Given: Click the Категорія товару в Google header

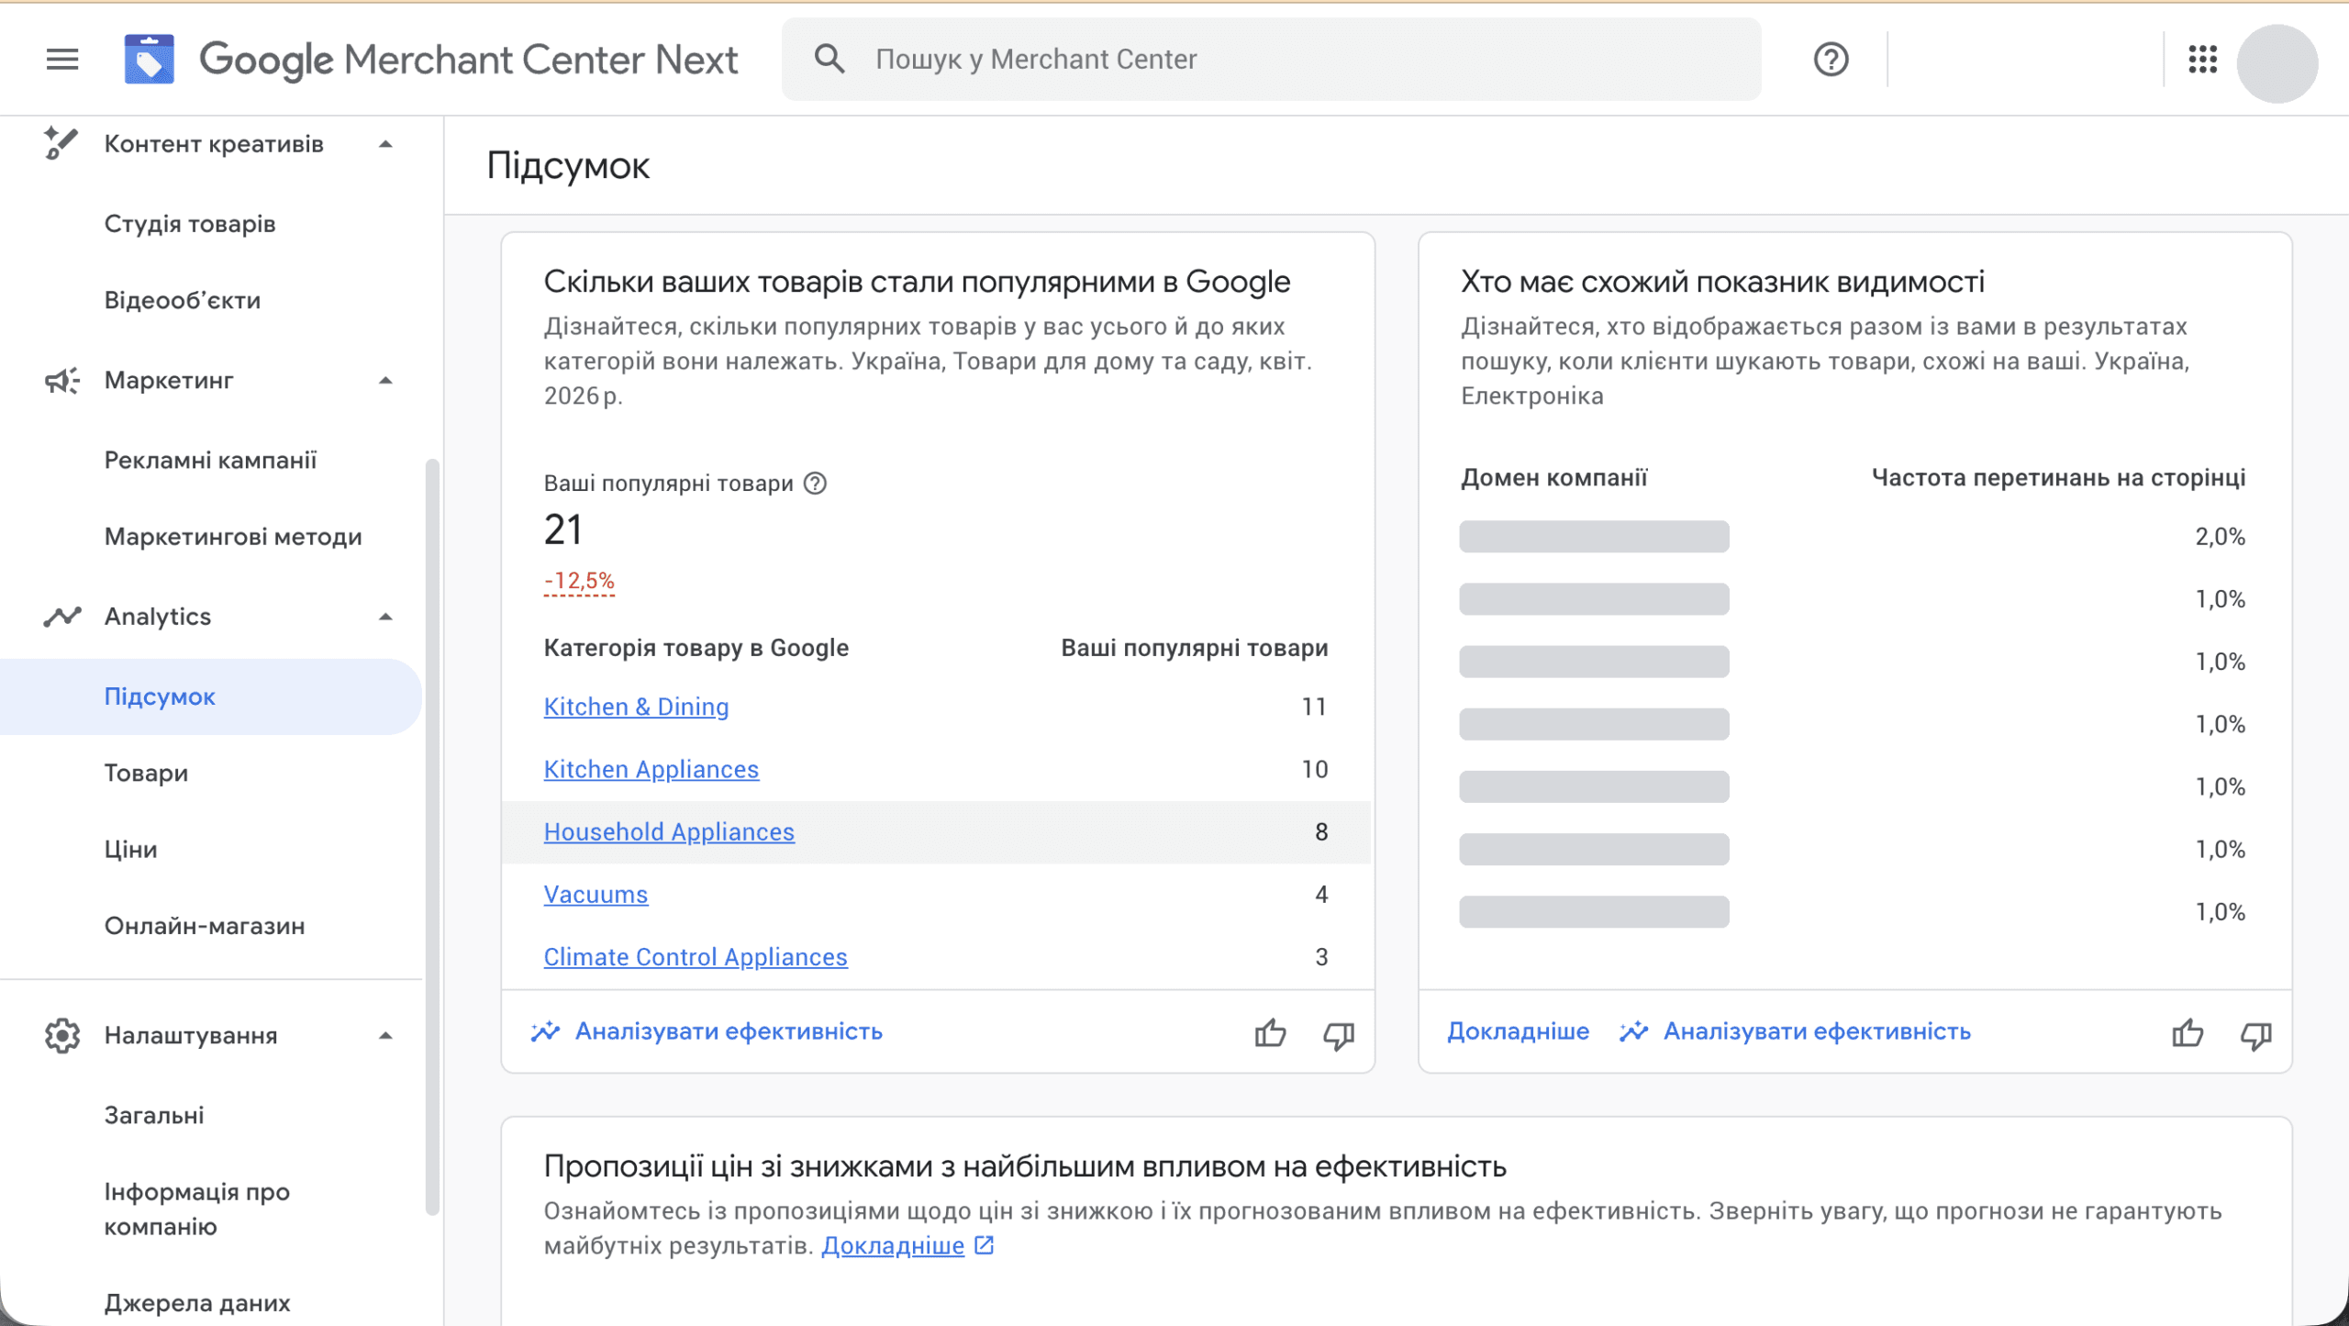Looking at the screenshot, I should pyautogui.click(x=696, y=648).
